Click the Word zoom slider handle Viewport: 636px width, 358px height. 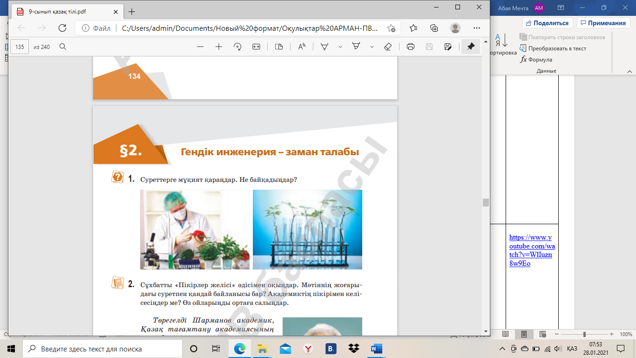pyautogui.click(x=584, y=334)
